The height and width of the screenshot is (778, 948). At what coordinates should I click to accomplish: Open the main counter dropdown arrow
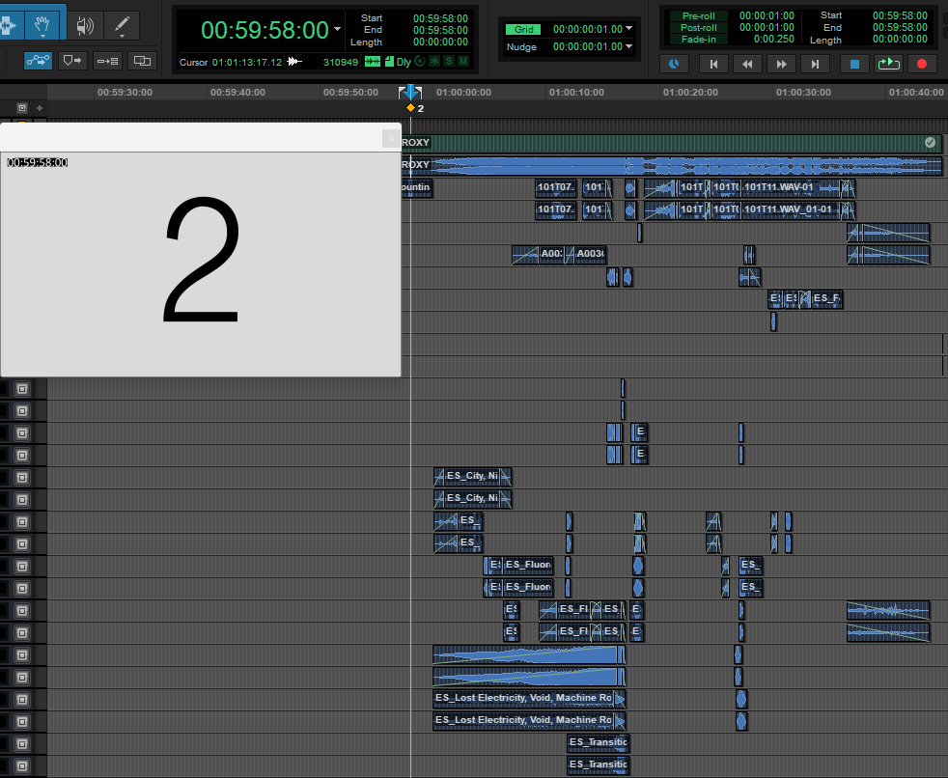pyautogui.click(x=336, y=29)
